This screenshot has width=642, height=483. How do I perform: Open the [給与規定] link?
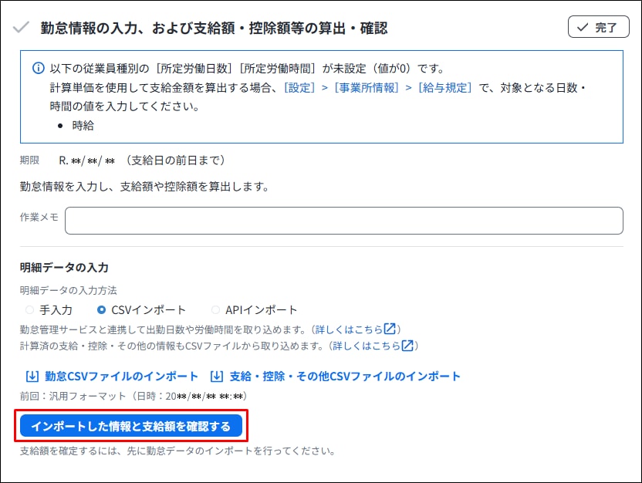pyautogui.click(x=444, y=88)
